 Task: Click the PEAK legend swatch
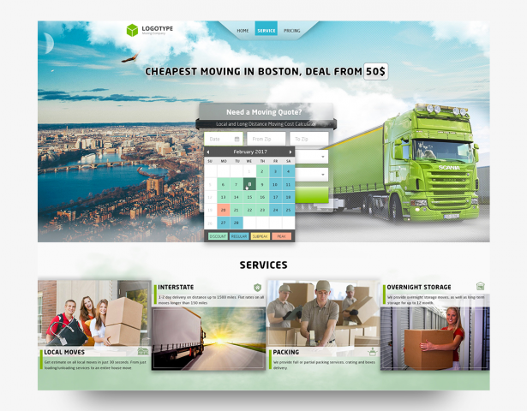[x=282, y=236]
